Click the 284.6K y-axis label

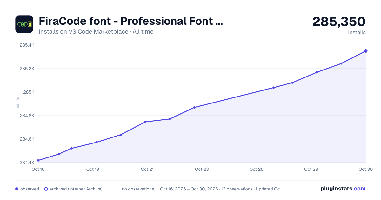pyautogui.click(x=27, y=139)
